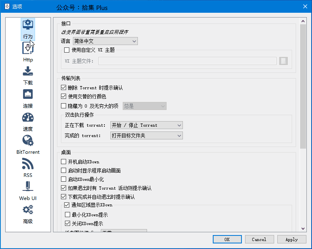Switch to the 行为 behavior tab
Screen dimensions: 312x249
pyautogui.click(x=28, y=29)
